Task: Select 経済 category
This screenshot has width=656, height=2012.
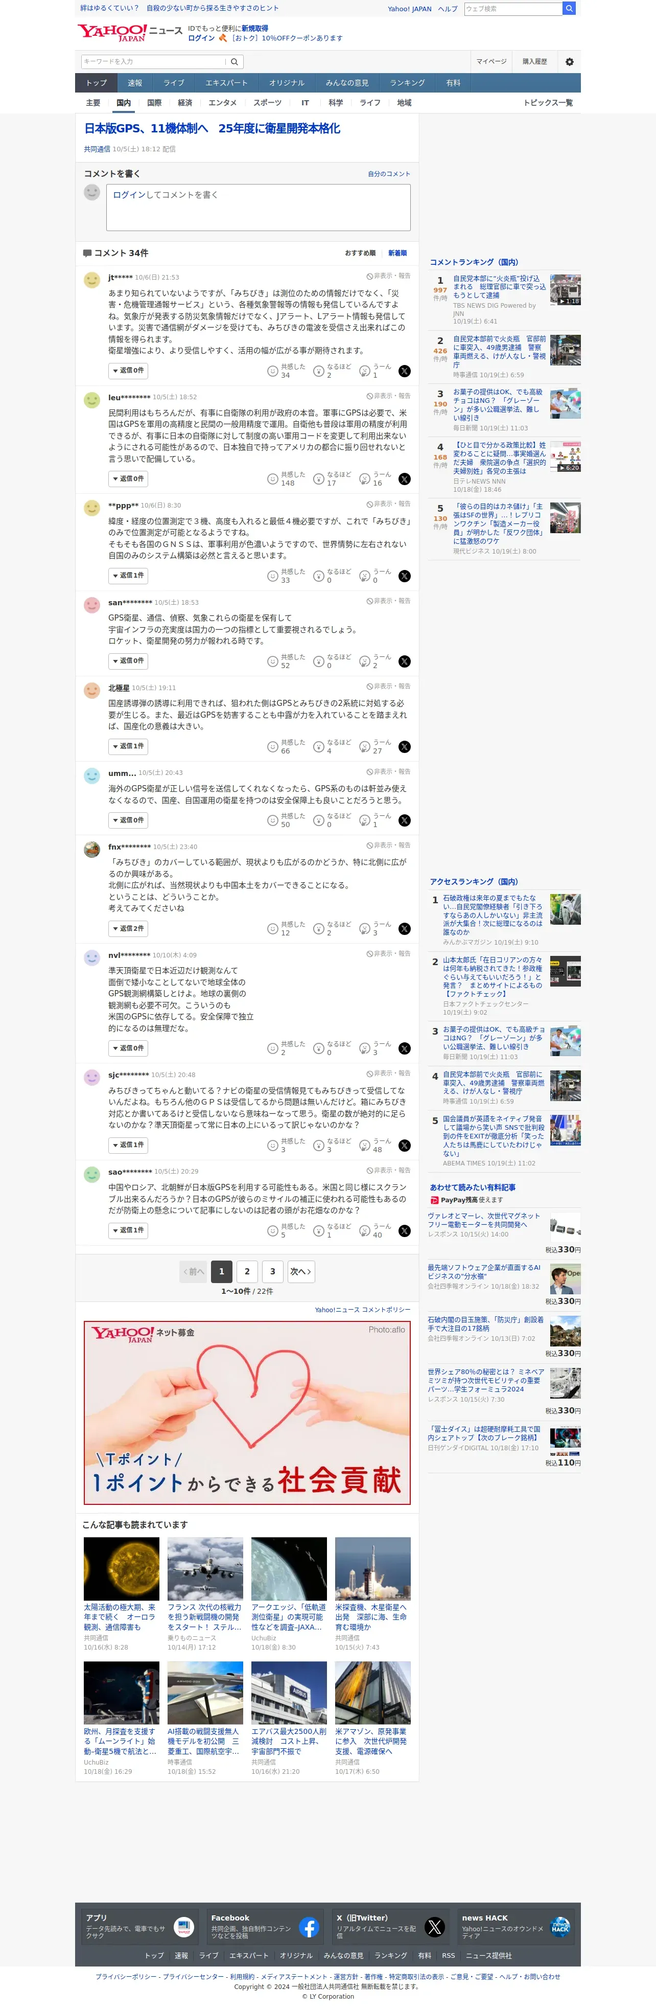Action: [185, 103]
